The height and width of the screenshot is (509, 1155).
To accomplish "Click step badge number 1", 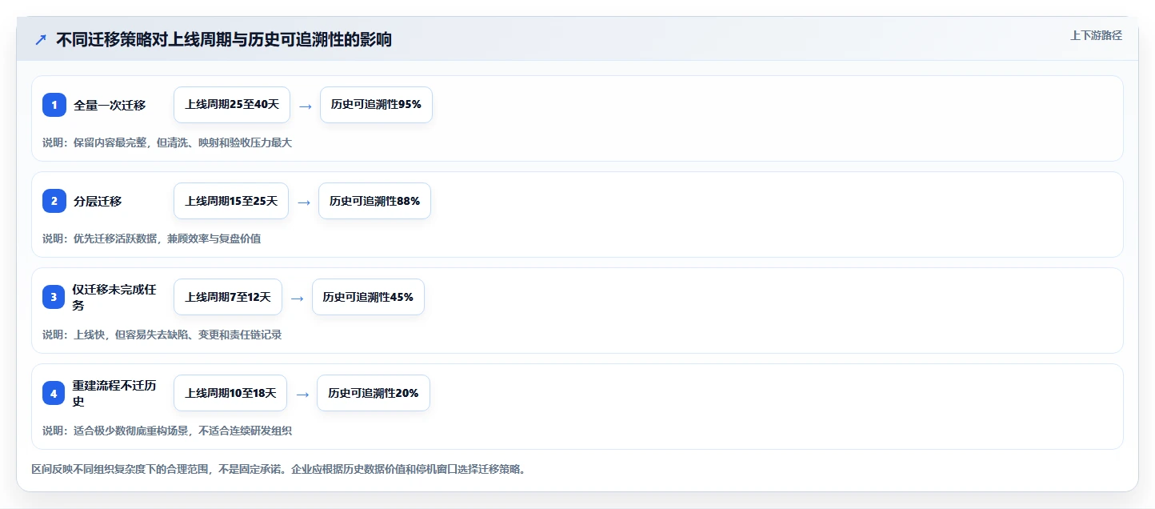I will point(54,105).
